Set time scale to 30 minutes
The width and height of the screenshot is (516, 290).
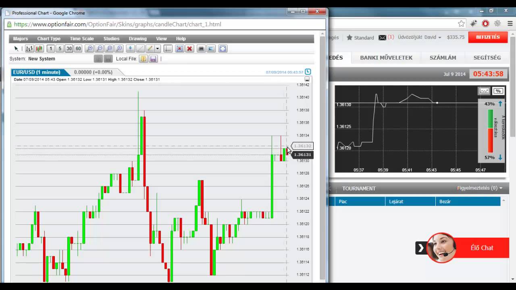coord(69,49)
